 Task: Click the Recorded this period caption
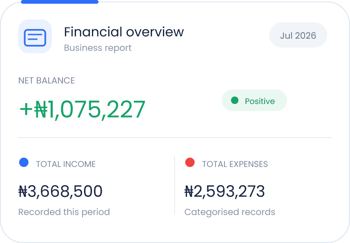click(64, 212)
